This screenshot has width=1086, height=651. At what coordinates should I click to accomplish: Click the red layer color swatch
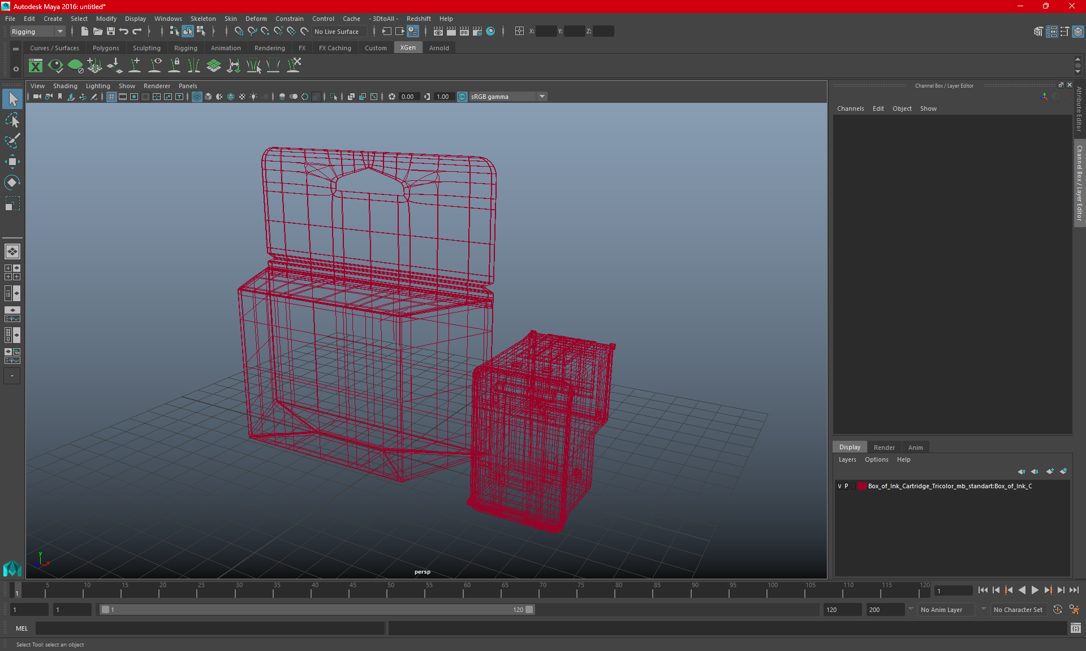[861, 486]
